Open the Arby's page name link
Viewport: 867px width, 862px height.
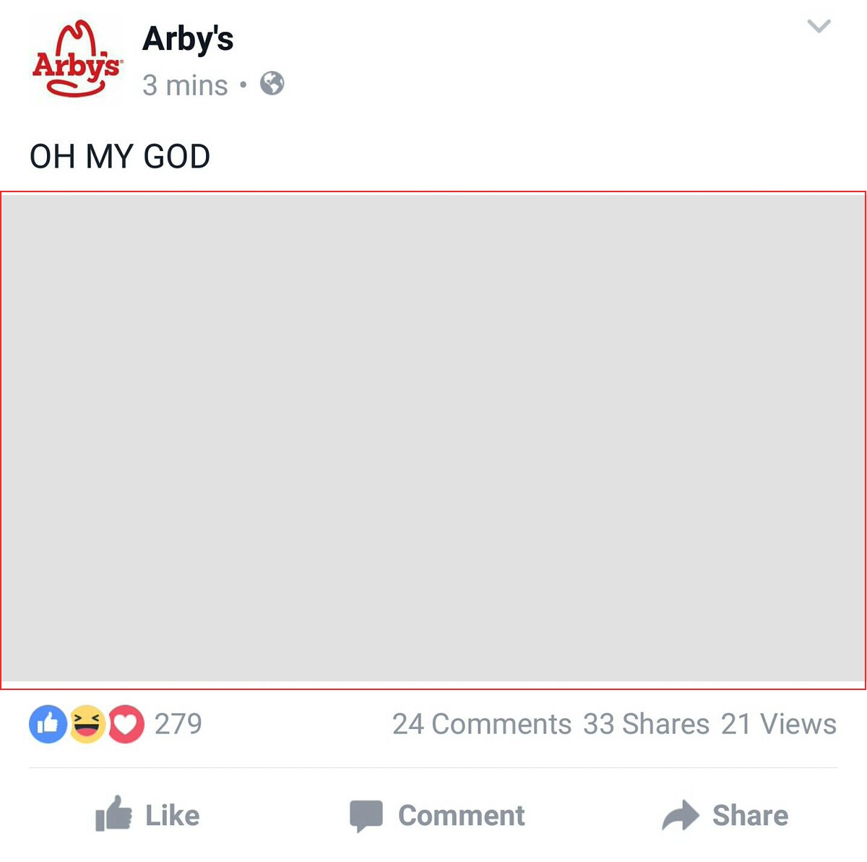pyautogui.click(x=188, y=39)
